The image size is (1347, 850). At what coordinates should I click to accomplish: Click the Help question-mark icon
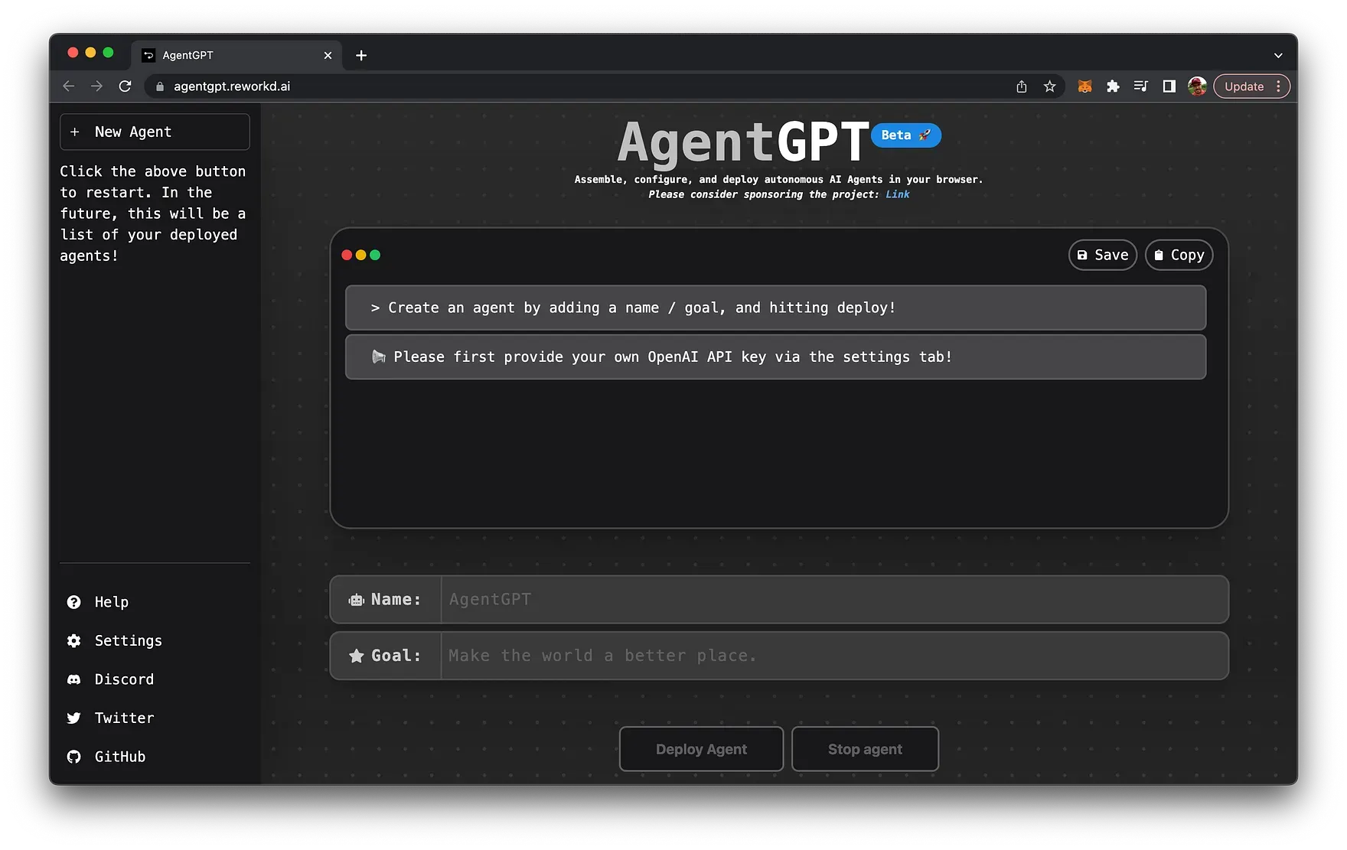click(x=73, y=602)
